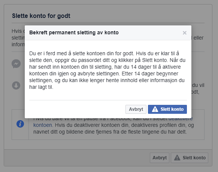Click the download arrow circle icon
Viewport: 218px width, 172px height.
[16, 85]
